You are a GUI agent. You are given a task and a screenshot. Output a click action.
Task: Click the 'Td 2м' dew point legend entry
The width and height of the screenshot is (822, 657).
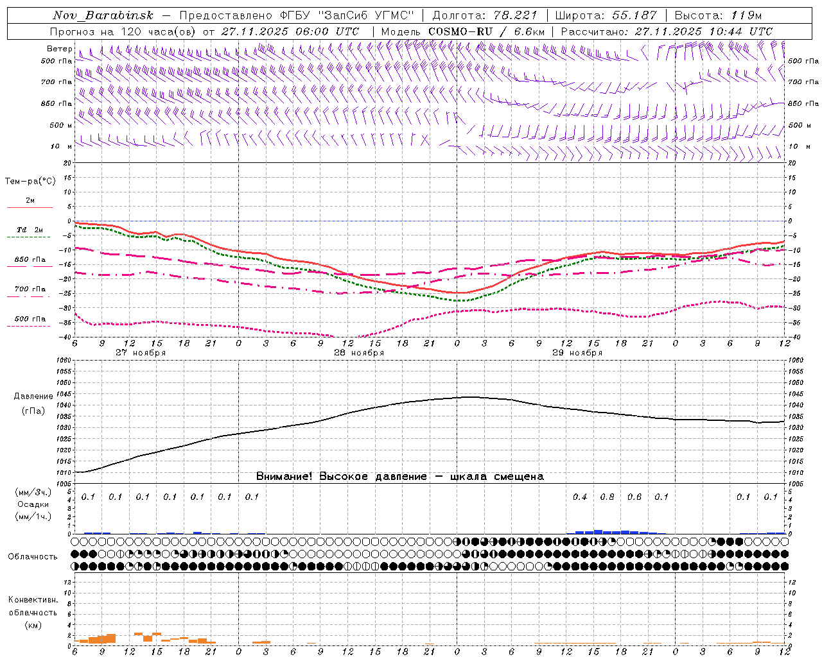coord(30,230)
